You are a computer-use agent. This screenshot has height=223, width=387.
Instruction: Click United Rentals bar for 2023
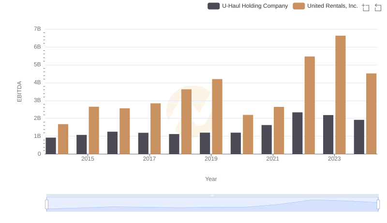click(x=341, y=95)
